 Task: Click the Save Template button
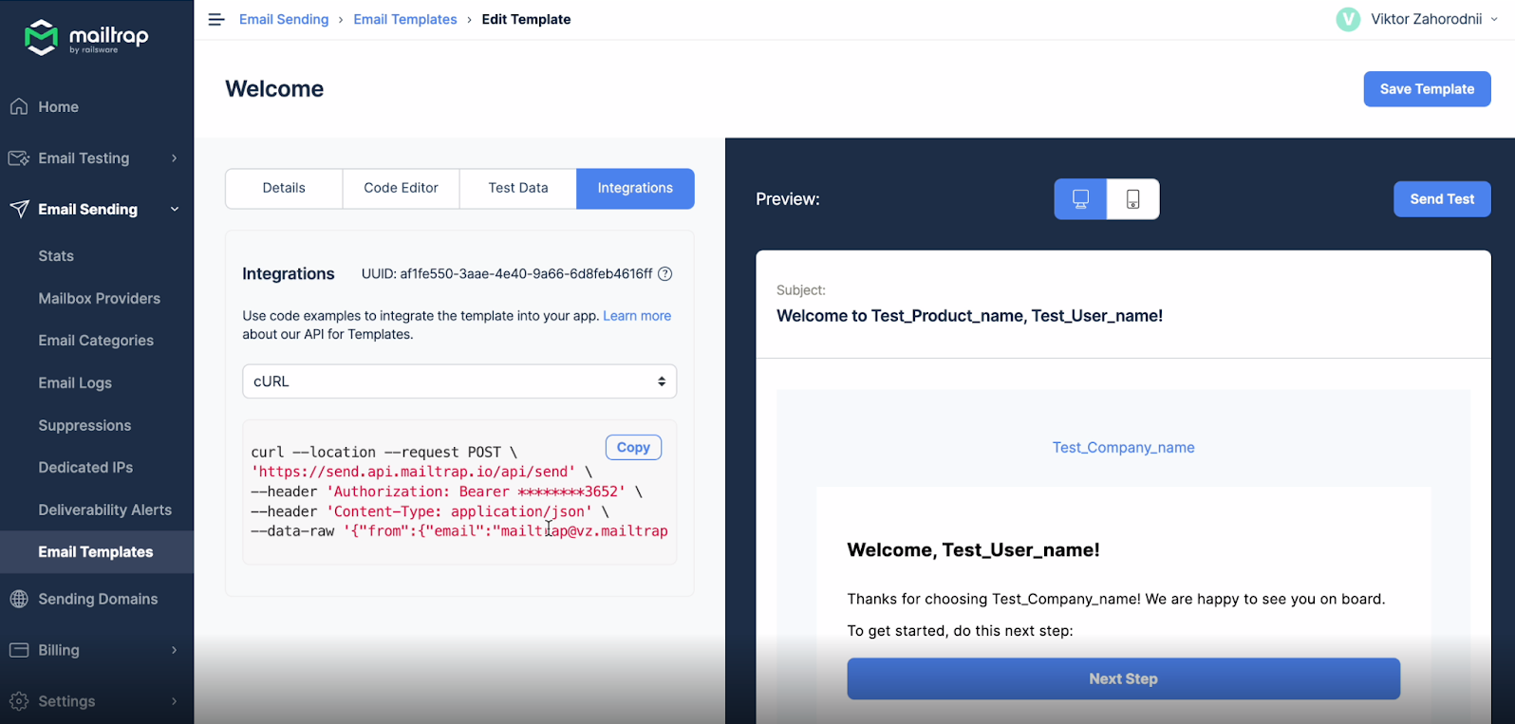pyautogui.click(x=1427, y=89)
